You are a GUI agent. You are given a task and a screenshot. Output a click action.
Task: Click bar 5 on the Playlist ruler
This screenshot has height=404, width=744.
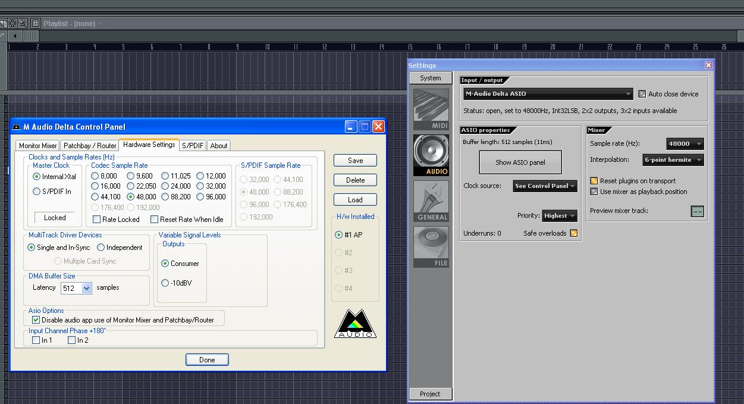(x=123, y=47)
